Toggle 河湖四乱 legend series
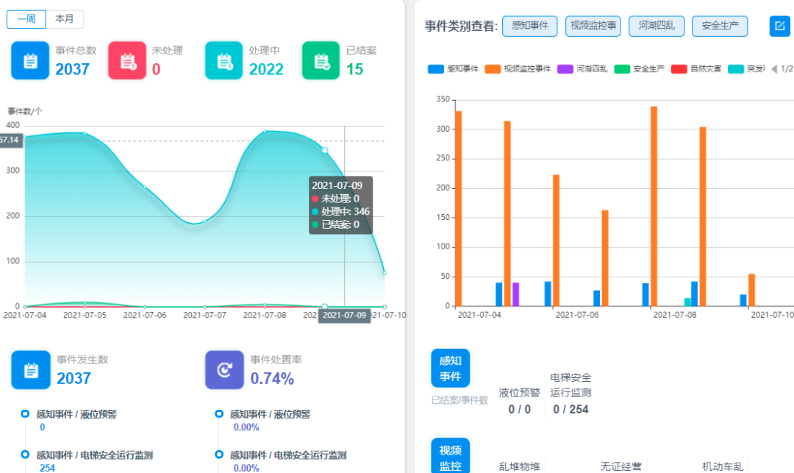Image resolution: width=794 pixels, height=473 pixels. click(582, 69)
